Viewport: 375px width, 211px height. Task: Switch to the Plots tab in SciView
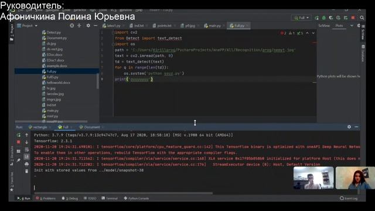click(x=339, y=26)
